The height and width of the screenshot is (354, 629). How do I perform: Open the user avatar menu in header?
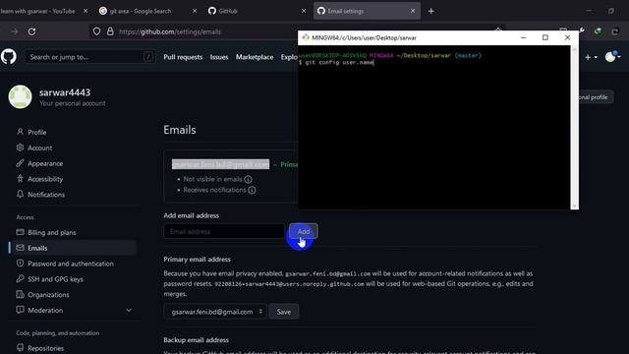click(613, 57)
